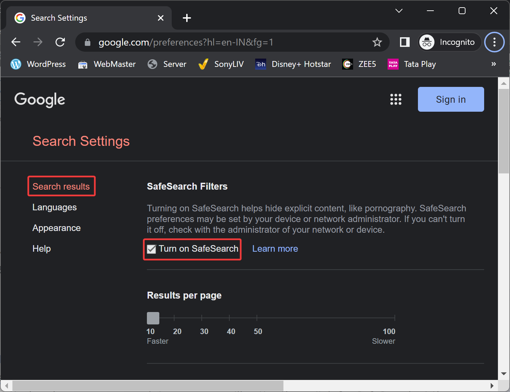Viewport: 510px width, 392px height.
Task: Select Appearance in sidebar
Action: (57, 228)
